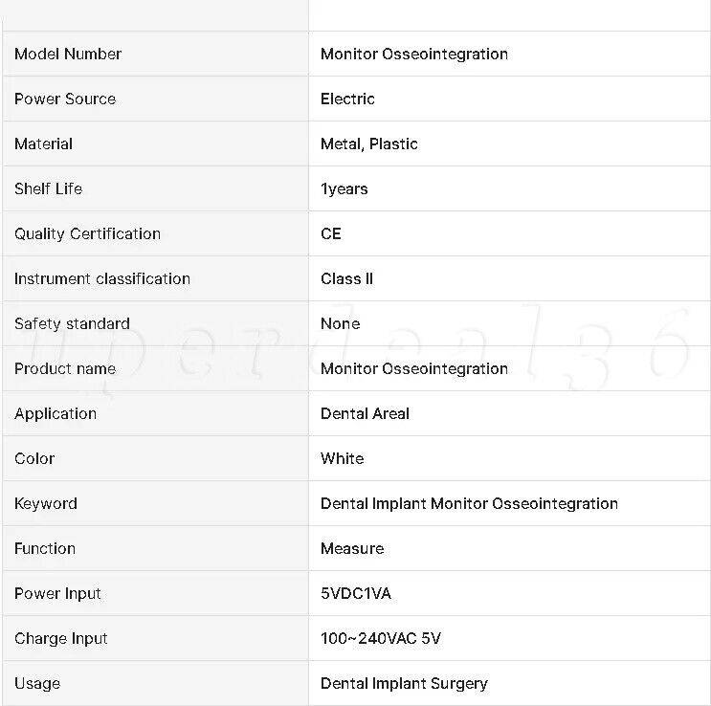711x706 pixels.
Task: Click the Metal, Plastic material value
Action: [x=368, y=143]
